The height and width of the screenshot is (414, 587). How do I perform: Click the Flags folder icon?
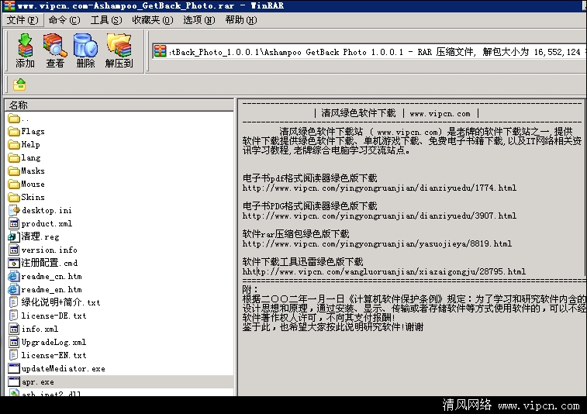[x=14, y=132]
